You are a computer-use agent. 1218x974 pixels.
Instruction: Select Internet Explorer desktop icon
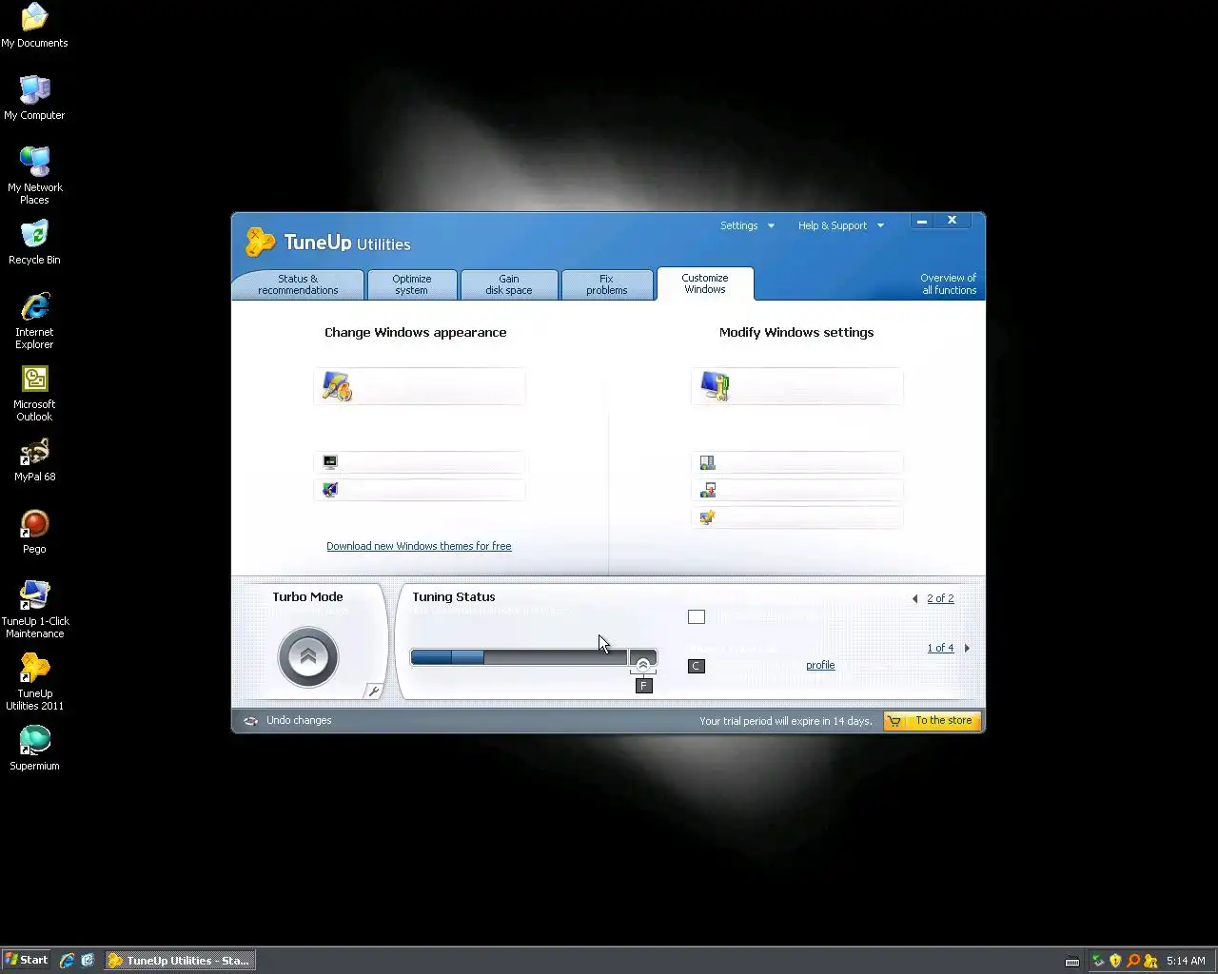click(34, 321)
